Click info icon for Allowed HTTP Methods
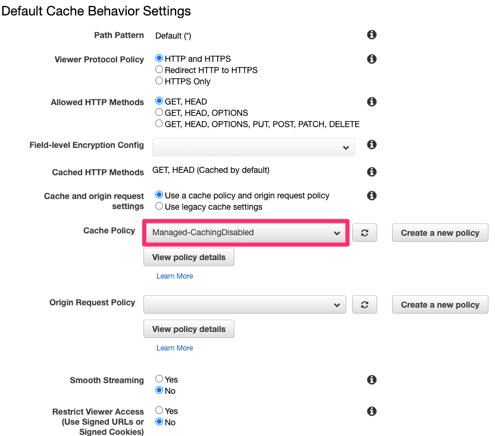 pos(372,102)
